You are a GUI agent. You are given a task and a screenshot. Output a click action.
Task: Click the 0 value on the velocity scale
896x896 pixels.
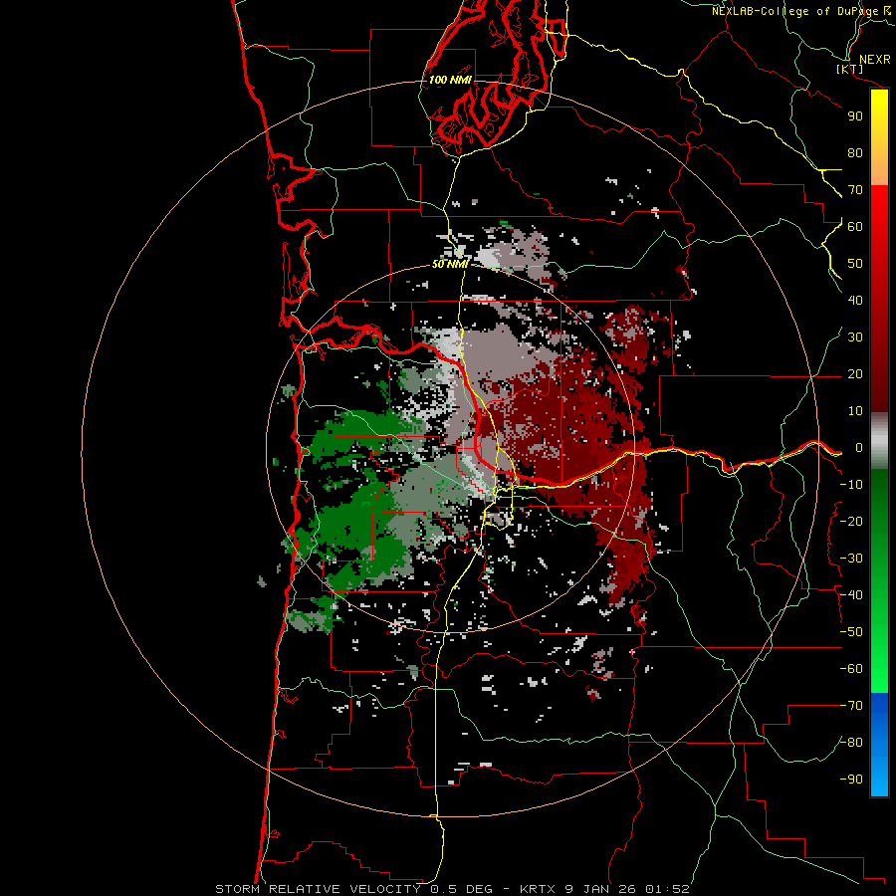coord(859,447)
